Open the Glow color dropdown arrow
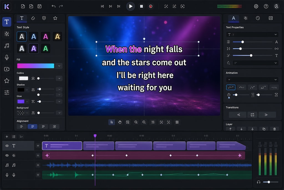 (27, 102)
